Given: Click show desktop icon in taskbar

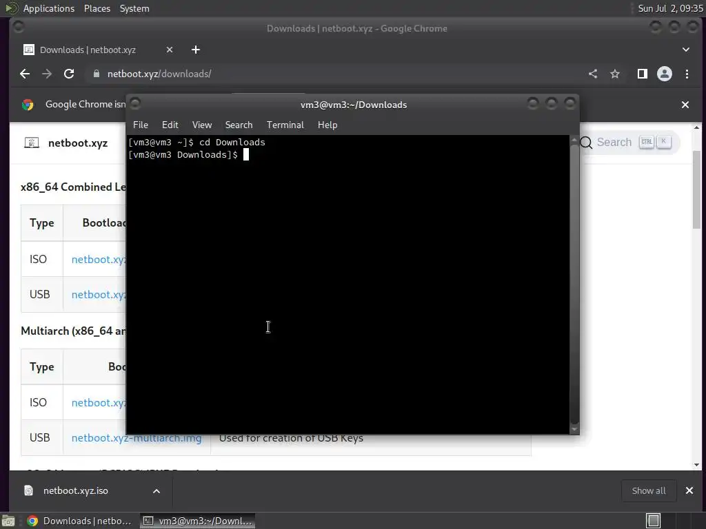Looking at the screenshot, I should pos(8,521).
